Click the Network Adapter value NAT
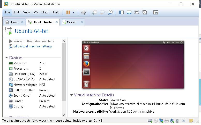201x125 pixels. (x=42, y=85)
